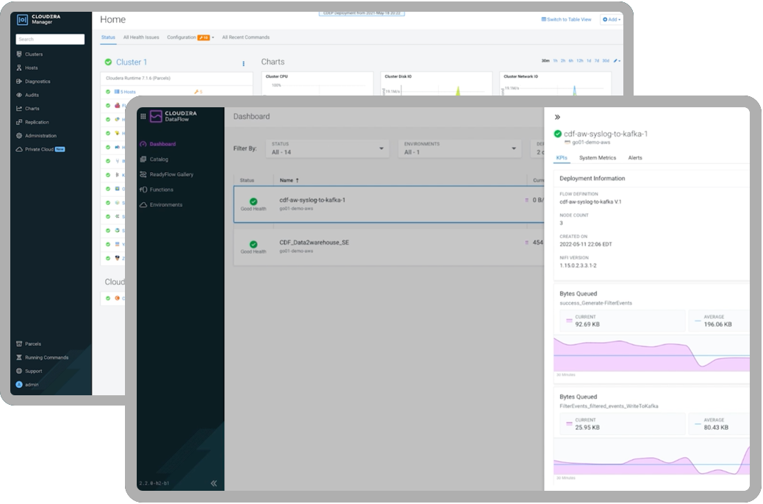Open Diagnostics in Cloudera Manager sidebar
Screen dimensions: 763x504
pos(33,82)
